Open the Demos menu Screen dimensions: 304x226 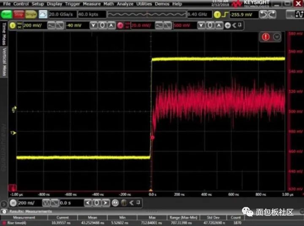click(x=162, y=4)
